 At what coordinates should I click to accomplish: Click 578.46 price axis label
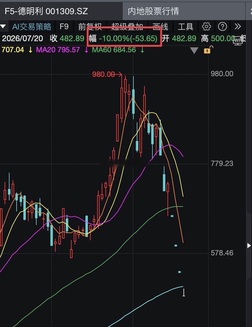[222, 253]
